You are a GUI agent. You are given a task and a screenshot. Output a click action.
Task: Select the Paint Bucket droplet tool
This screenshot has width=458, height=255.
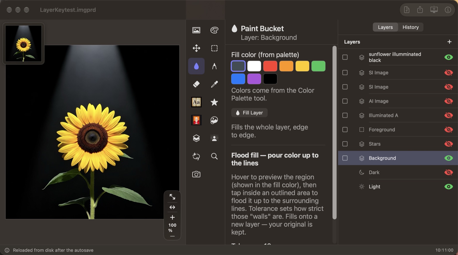[x=196, y=66]
